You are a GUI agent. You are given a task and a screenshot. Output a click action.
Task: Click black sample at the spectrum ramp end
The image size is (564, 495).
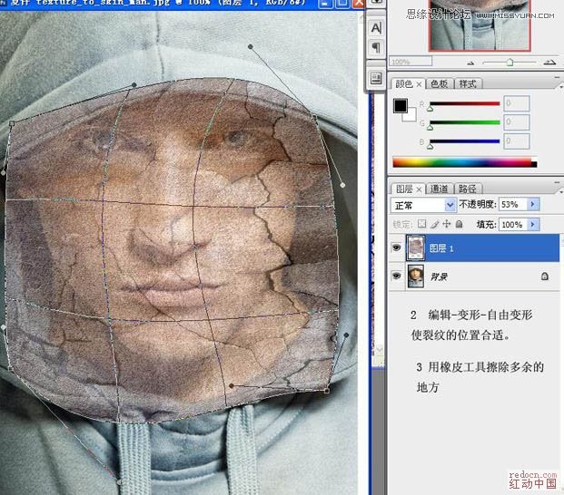tap(534, 164)
